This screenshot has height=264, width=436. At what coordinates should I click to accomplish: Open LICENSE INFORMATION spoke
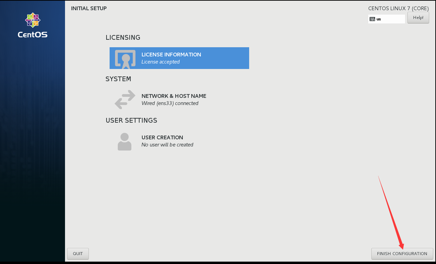pyautogui.click(x=179, y=58)
